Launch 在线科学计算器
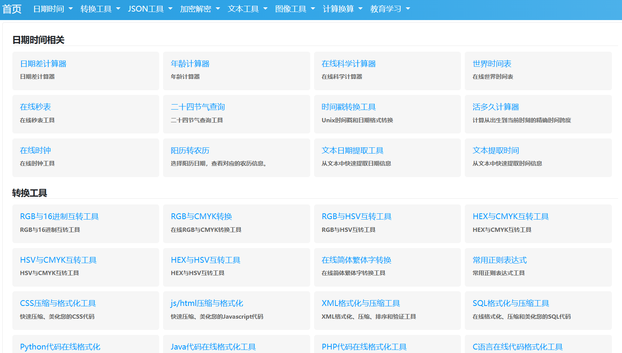622x353 pixels. (x=348, y=64)
